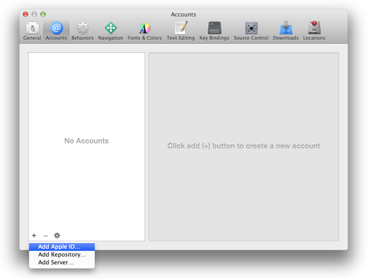Select the Accounts preferences tab
This screenshot has width=367, height=279.
(56, 31)
